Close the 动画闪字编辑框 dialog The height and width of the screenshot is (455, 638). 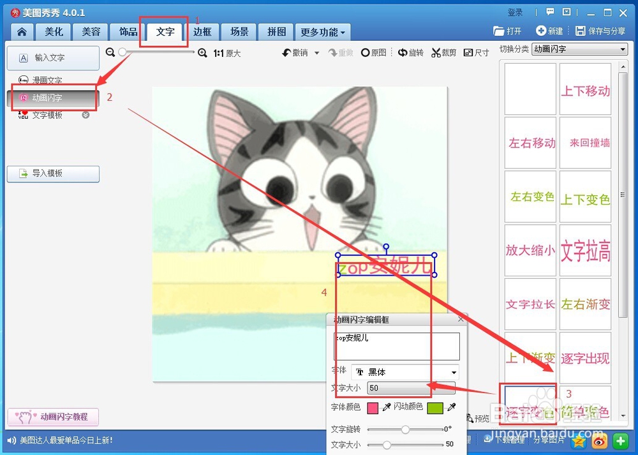[461, 319]
